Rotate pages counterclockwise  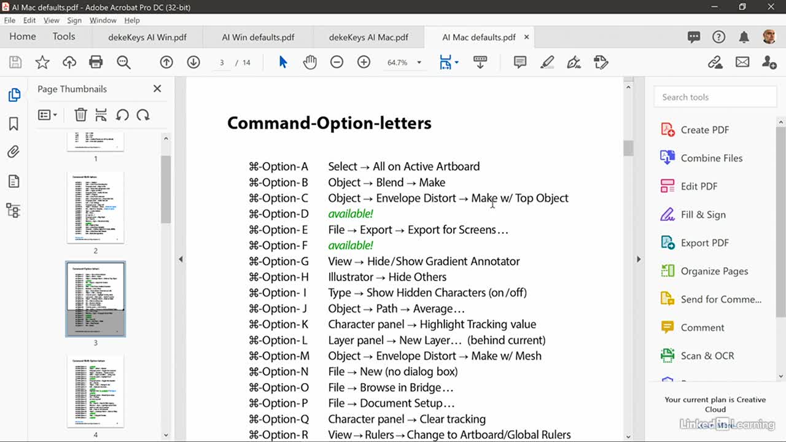122,115
